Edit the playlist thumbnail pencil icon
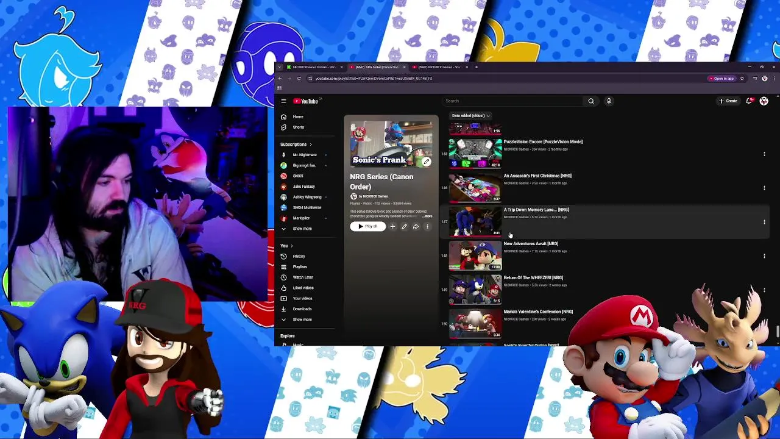Screen dimensions: 780x439 [427, 162]
